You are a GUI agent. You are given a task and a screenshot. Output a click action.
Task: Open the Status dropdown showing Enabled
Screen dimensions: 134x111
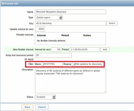(x=45, y=97)
